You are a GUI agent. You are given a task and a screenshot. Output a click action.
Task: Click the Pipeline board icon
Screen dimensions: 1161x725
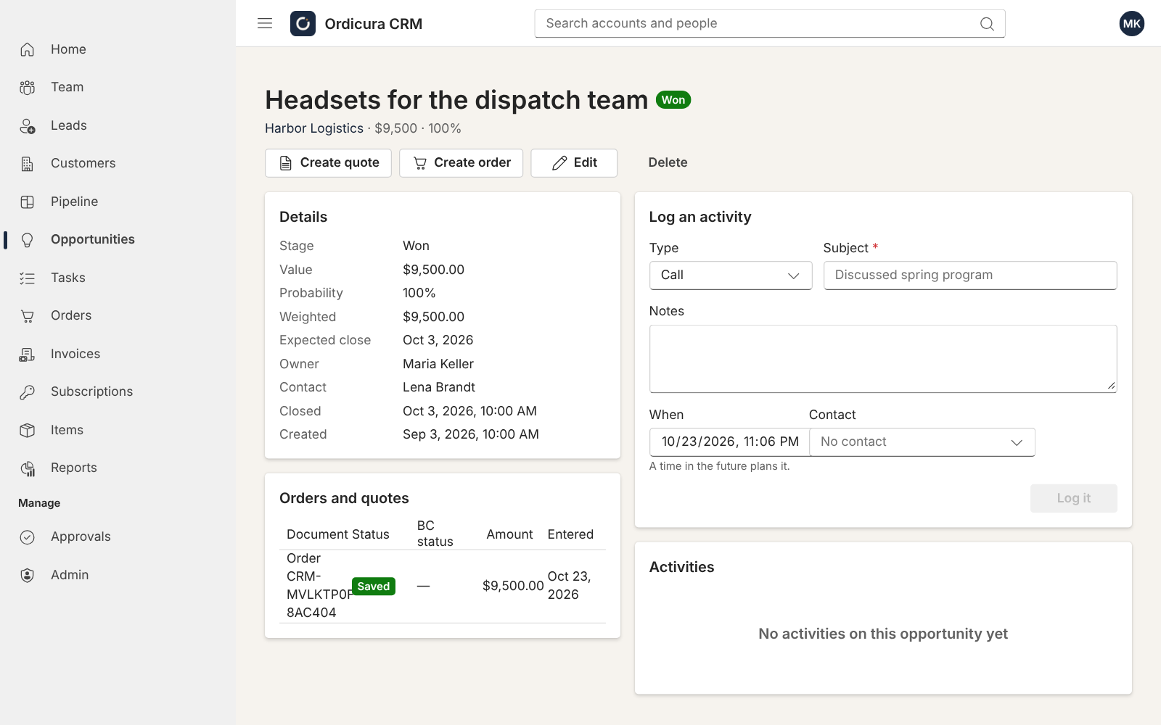pos(28,202)
